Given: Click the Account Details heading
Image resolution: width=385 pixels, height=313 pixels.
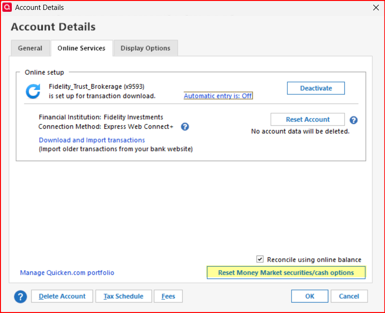Looking at the screenshot, I should point(53,26).
